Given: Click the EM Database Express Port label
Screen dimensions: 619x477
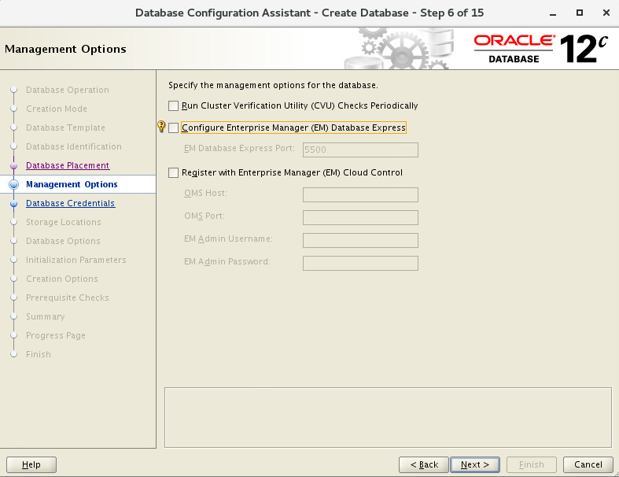Looking at the screenshot, I should click(x=239, y=149).
